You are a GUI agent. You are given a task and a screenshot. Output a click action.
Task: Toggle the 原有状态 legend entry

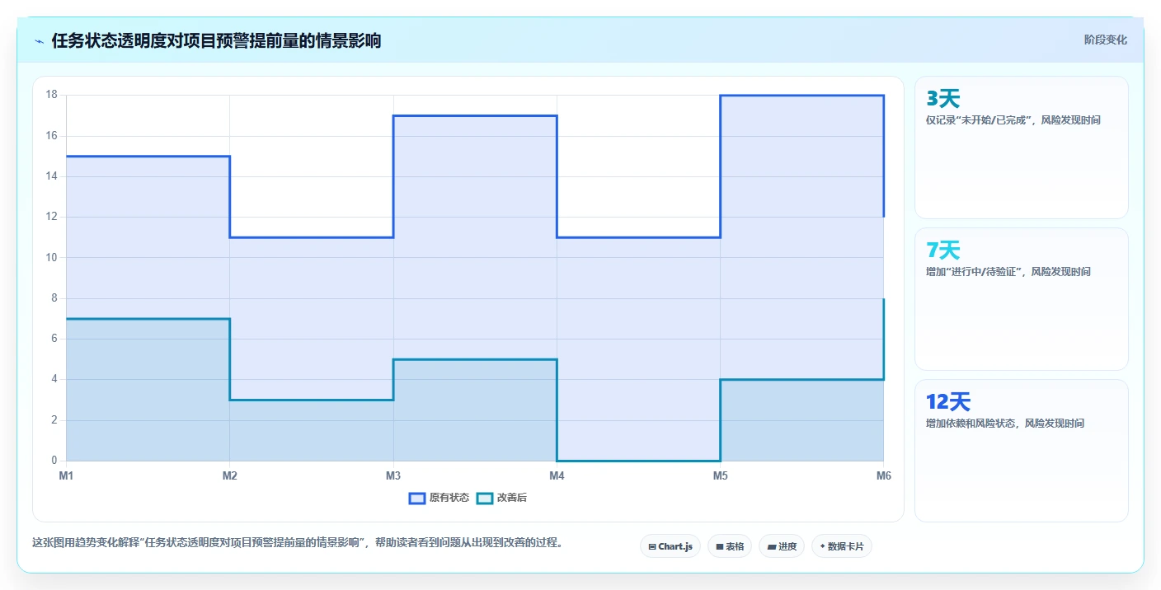click(x=439, y=498)
